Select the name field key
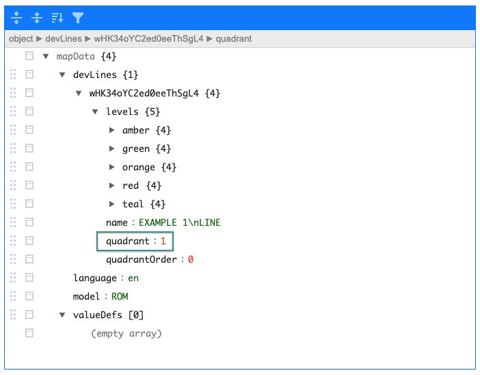 [117, 222]
